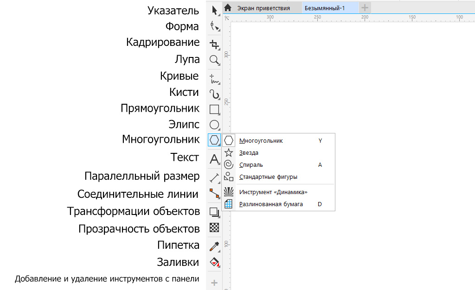Select the Interactive fill bucket tool
This screenshot has width=475, height=290.
(x=214, y=262)
